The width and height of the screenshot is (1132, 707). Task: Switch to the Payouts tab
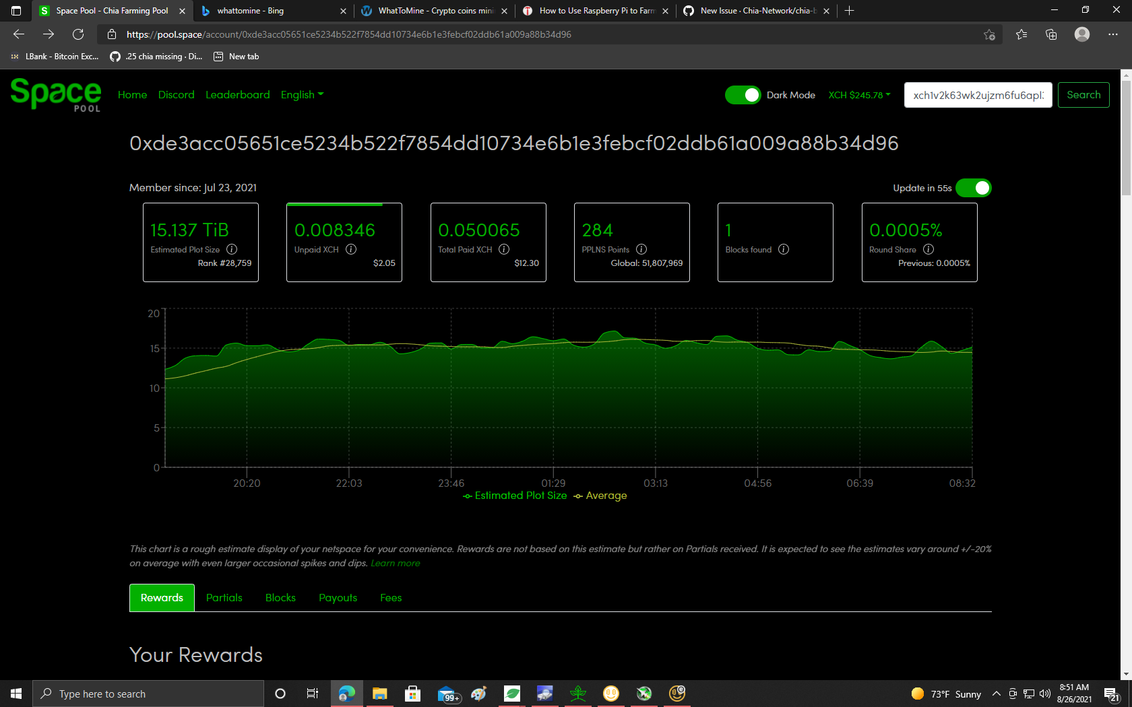(338, 598)
